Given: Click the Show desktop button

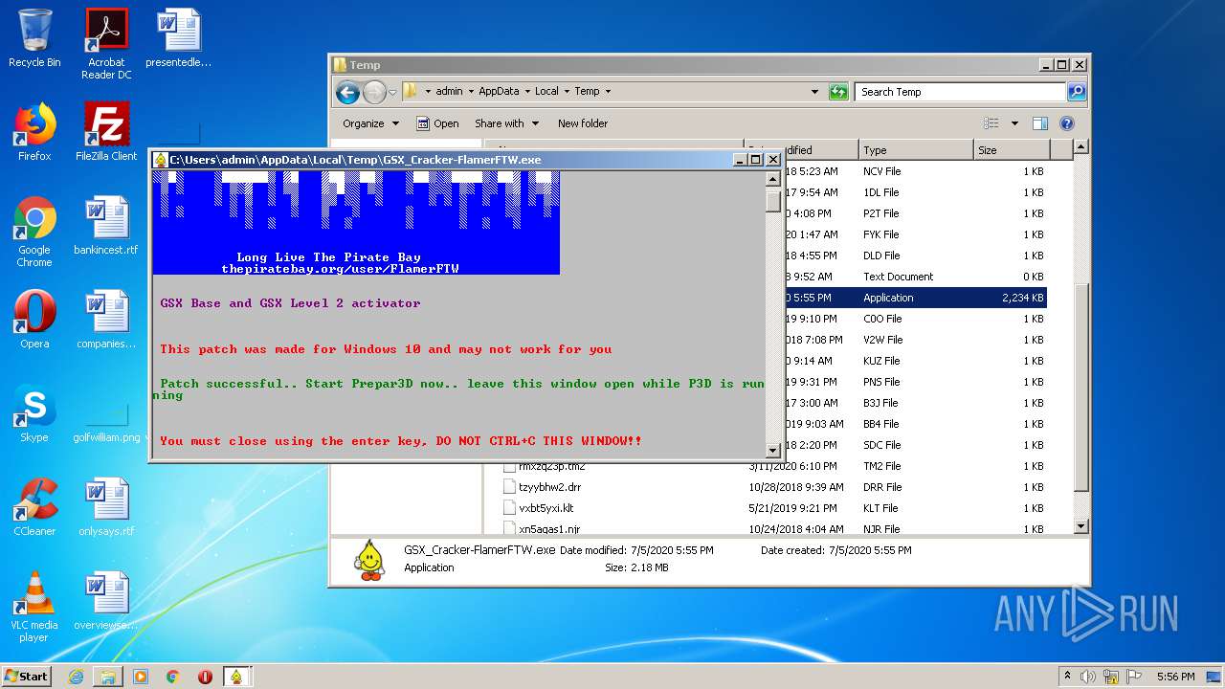Looking at the screenshot, I should point(1215,677).
